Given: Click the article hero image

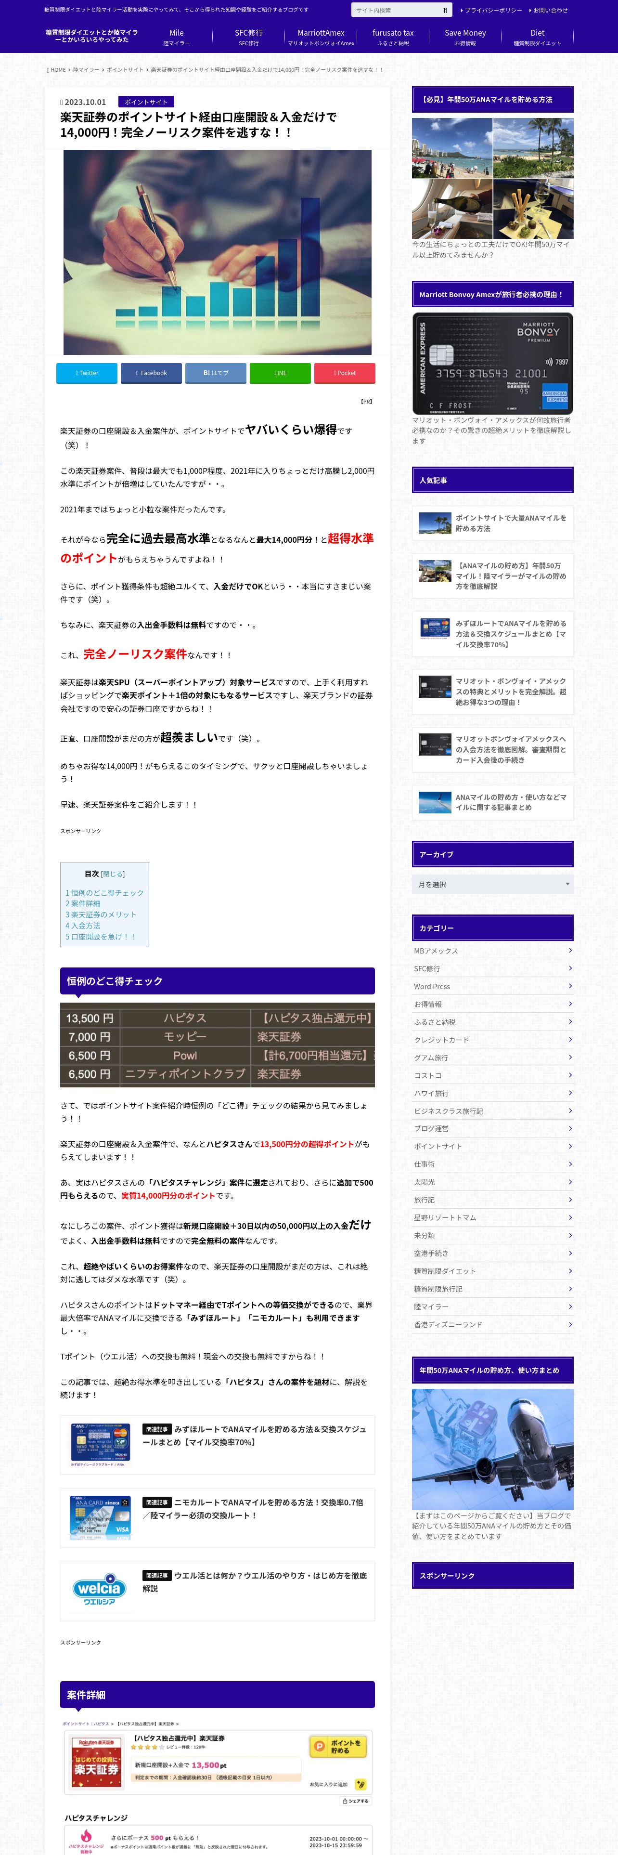Looking at the screenshot, I should pyautogui.click(x=217, y=252).
